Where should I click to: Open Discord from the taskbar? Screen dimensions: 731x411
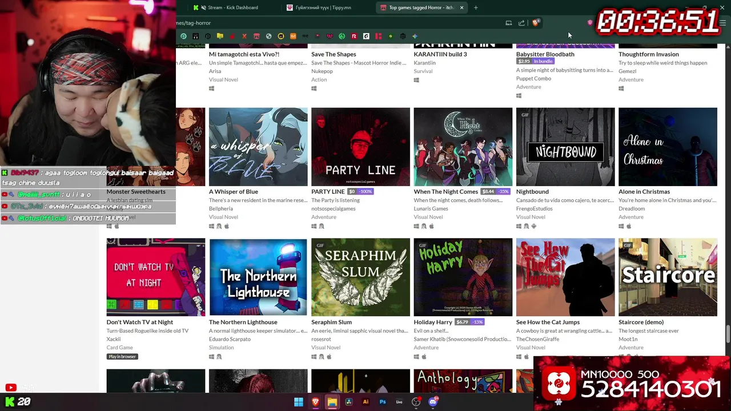433,402
